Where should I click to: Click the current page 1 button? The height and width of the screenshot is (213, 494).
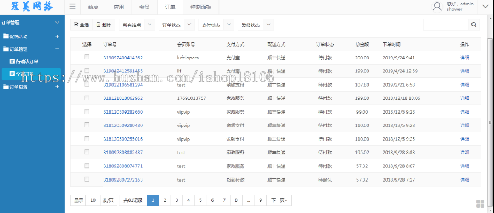tap(153, 200)
